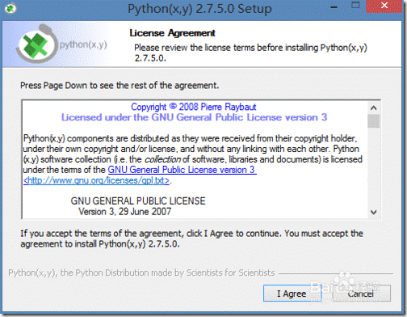Click the 'Python(x,y) 2.7.5.0 Setup' window title

(x=199, y=9)
